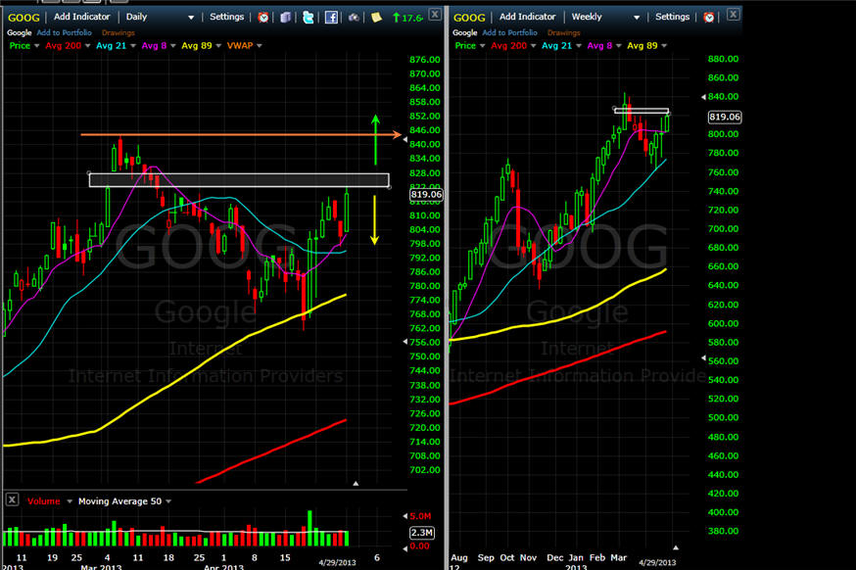856x570 pixels.
Task: Expand Price options in daily chart
Action: (x=36, y=46)
